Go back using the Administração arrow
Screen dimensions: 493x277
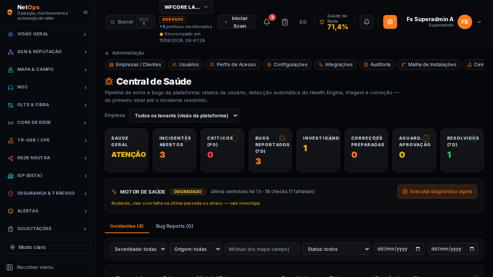pos(107,53)
